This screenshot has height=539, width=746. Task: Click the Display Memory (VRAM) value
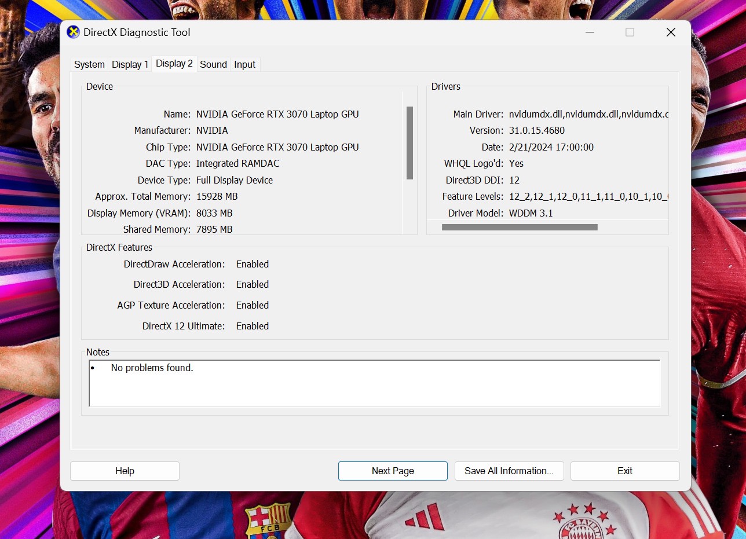[214, 213]
